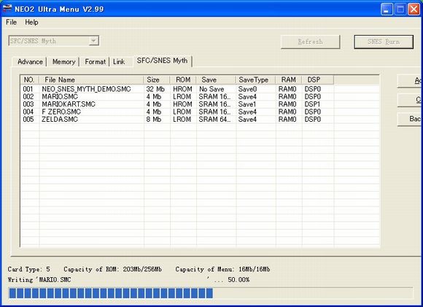The width and height of the screenshot is (423, 307).
Task: Select the SFC/SNES Myth tab
Action: (162, 61)
